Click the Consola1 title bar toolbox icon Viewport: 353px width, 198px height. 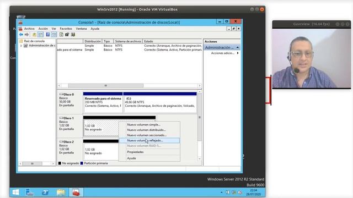tap(20, 22)
